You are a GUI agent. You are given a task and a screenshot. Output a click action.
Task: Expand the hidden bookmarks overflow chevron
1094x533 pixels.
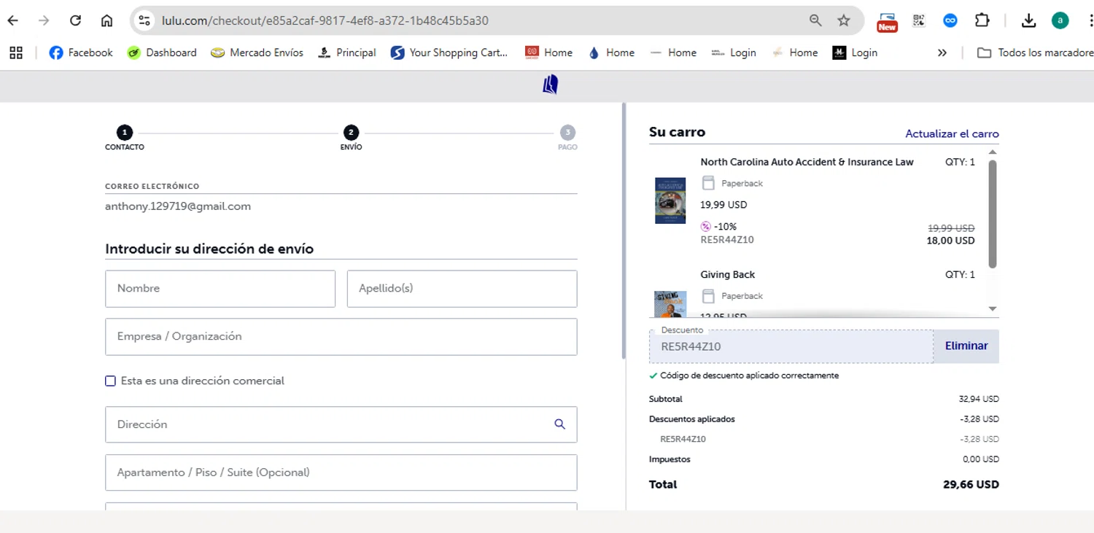[x=942, y=52]
